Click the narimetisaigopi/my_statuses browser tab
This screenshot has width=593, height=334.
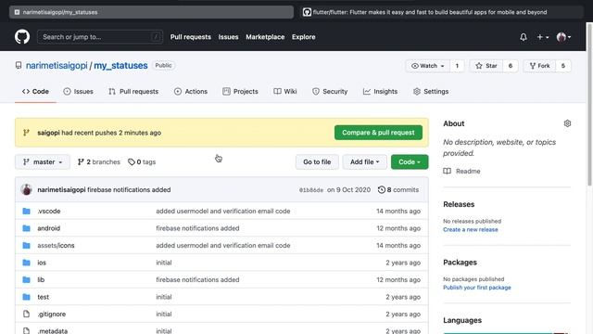point(151,12)
